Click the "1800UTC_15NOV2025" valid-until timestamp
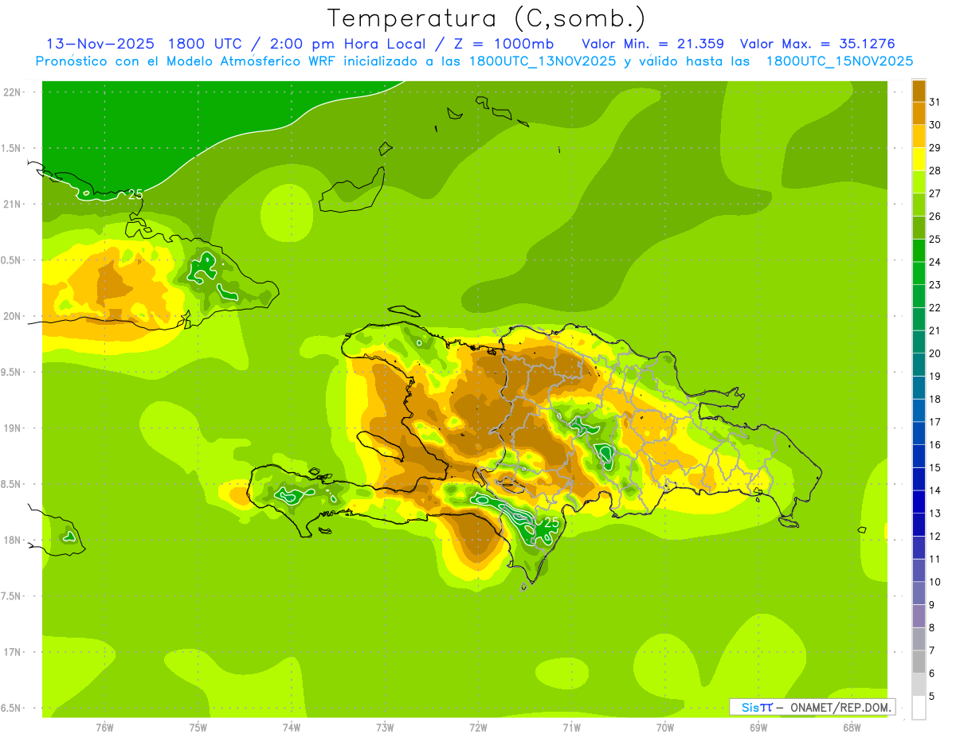Image resolution: width=956 pixels, height=738 pixels. tap(840, 61)
